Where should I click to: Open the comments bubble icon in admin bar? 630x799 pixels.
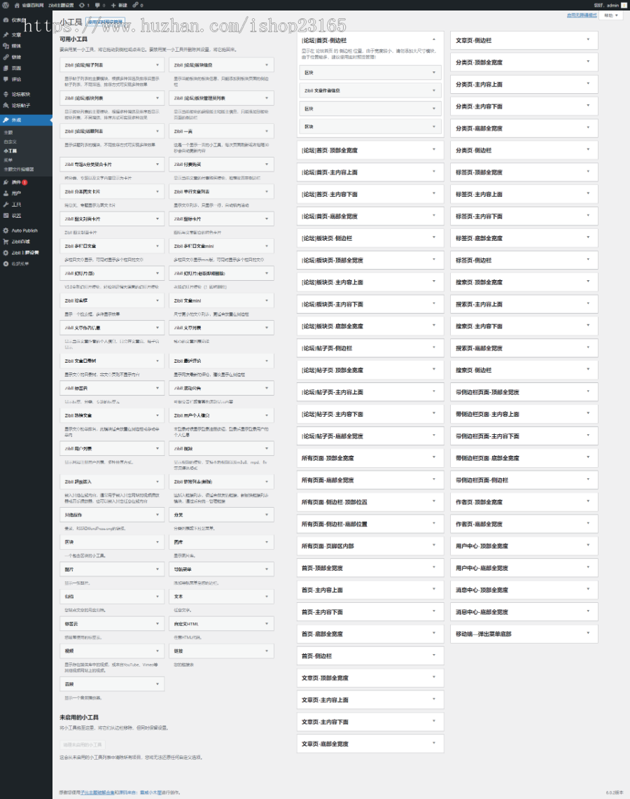point(98,5)
